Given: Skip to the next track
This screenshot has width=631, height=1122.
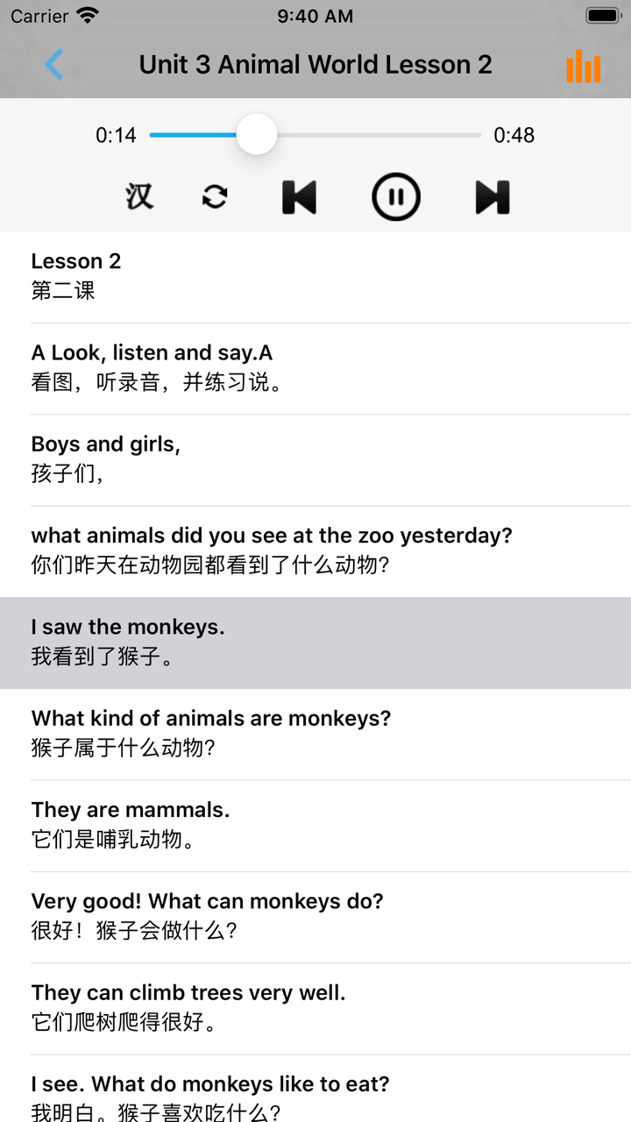Looking at the screenshot, I should [x=493, y=196].
